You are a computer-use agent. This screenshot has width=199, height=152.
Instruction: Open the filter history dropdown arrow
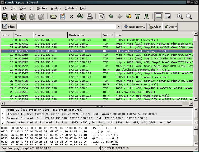[119, 27]
